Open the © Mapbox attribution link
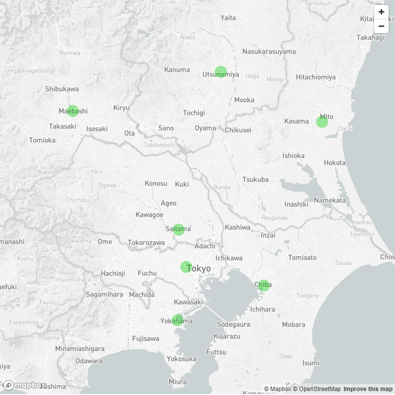395x395 pixels. click(277, 389)
